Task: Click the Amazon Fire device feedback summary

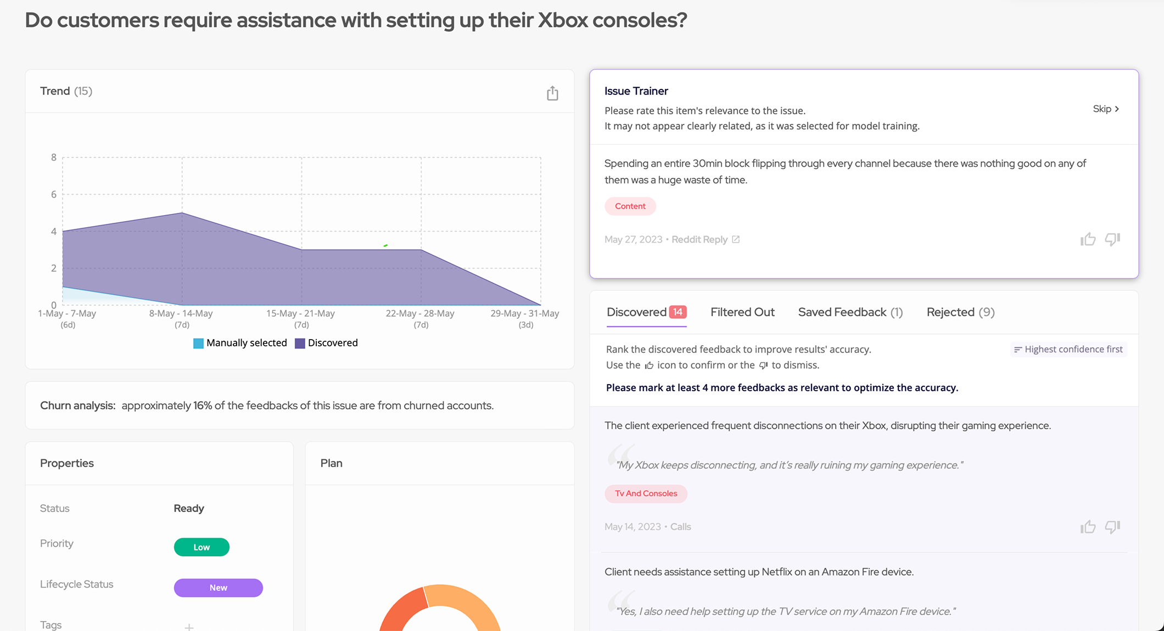Action: point(759,572)
